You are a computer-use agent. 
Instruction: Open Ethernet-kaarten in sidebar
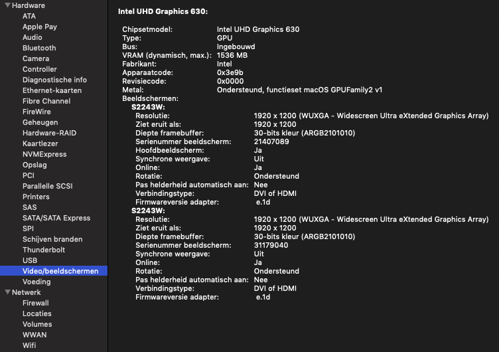coord(52,90)
